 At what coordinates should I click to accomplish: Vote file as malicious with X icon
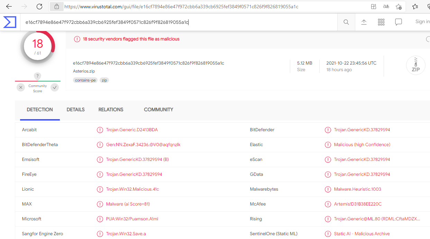(x=21, y=87)
